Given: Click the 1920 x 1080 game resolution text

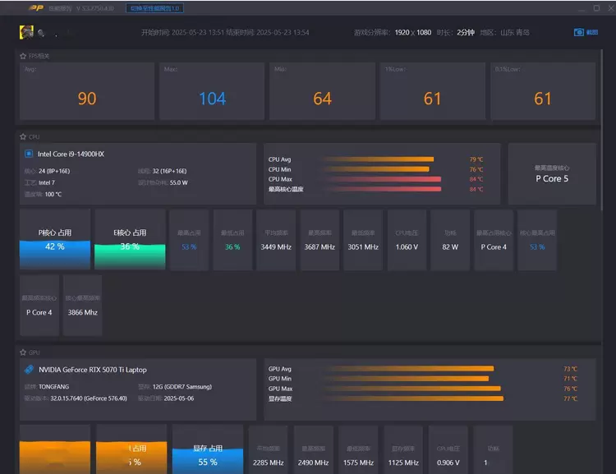Looking at the screenshot, I should (x=414, y=33).
